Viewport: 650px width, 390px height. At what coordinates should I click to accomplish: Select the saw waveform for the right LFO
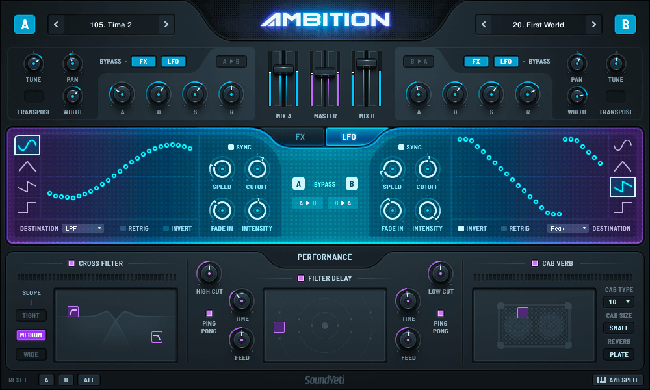623,187
